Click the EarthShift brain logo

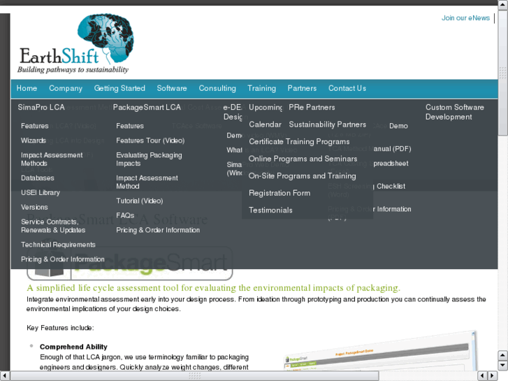coord(75,43)
